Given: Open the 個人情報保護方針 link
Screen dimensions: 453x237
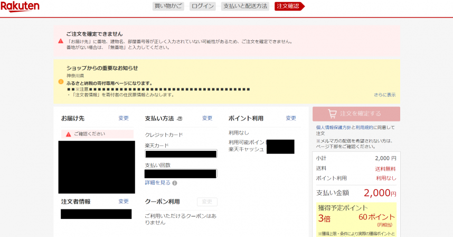Looking at the screenshot, I should point(335,127).
